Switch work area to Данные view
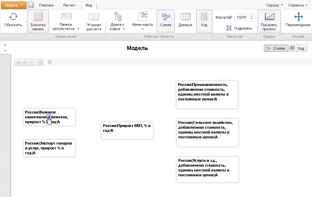The height and width of the screenshot is (197, 312). point(185,21)
